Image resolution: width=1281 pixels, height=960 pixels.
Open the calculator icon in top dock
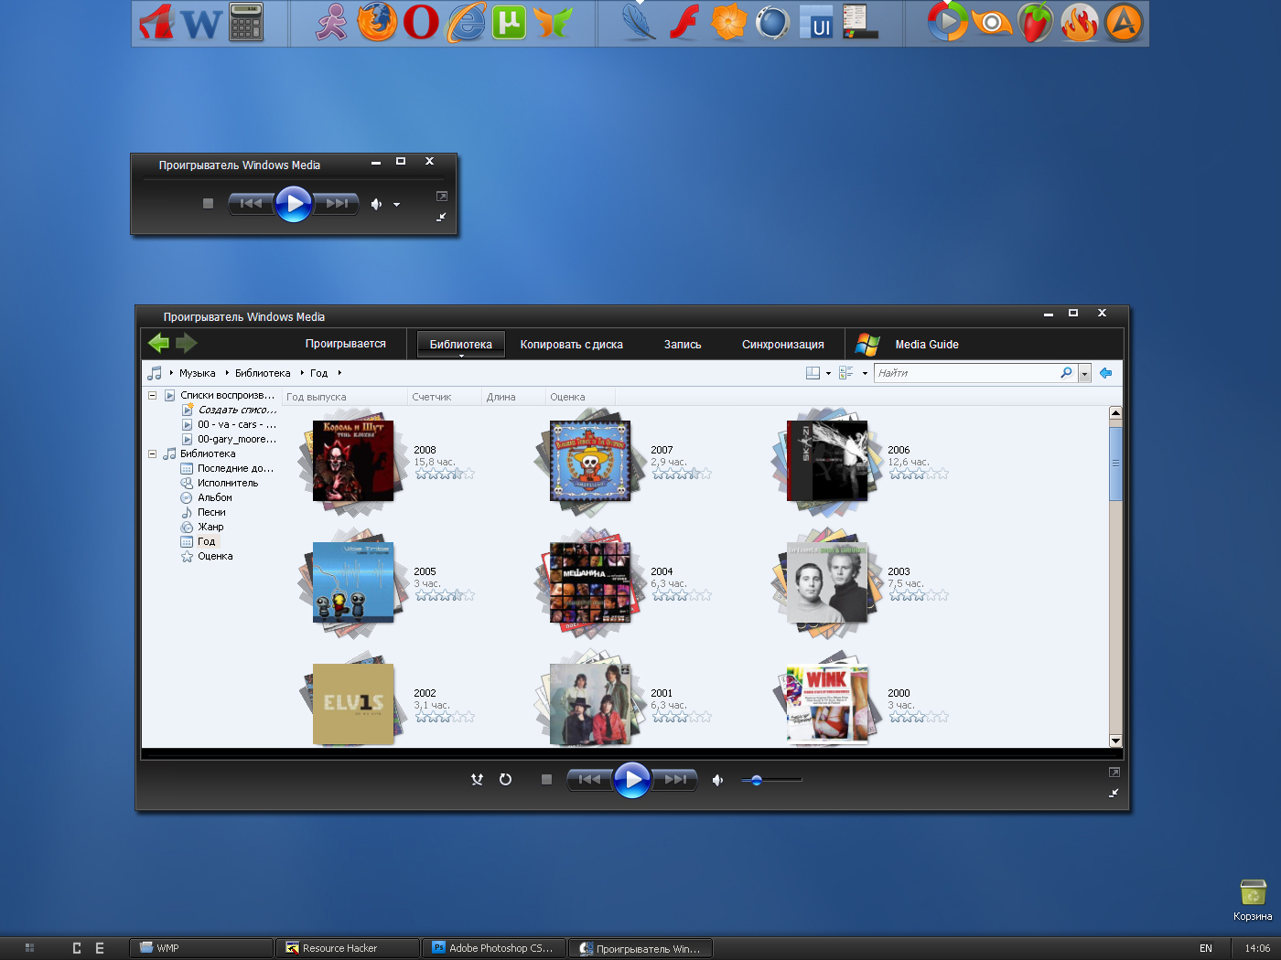245,23
